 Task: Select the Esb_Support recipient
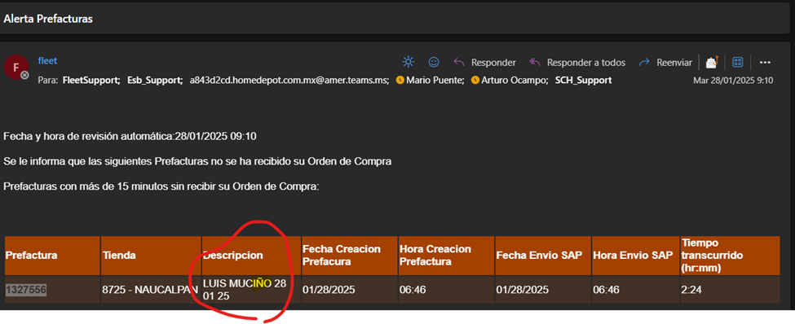[x=155, y=80]
